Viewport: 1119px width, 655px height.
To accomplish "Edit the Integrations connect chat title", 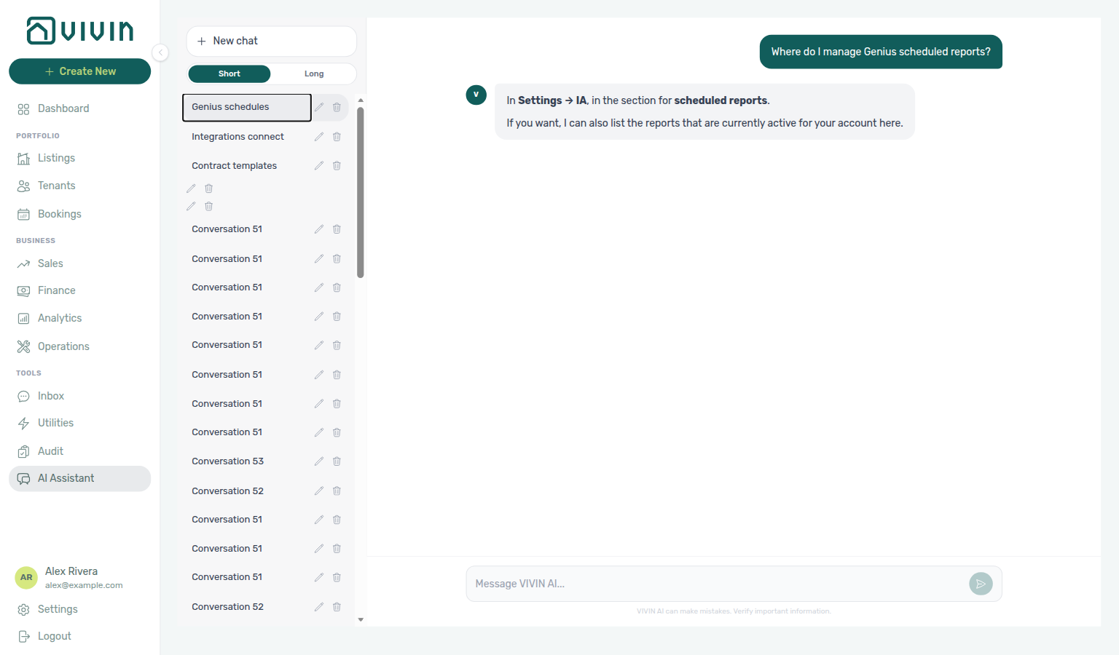I will point(319,137).
